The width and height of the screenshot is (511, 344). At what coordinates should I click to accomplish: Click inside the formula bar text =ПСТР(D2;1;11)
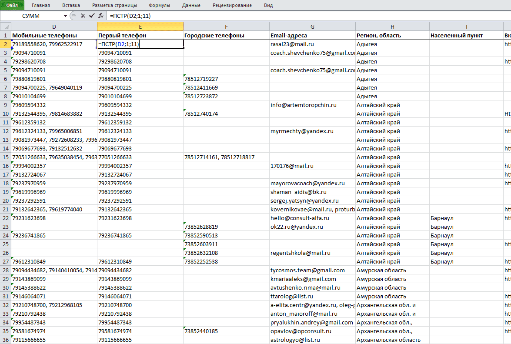(x=130, y=16)
